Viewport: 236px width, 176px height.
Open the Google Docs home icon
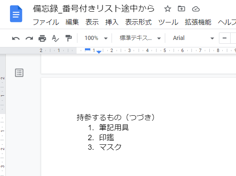click(16, 14)
